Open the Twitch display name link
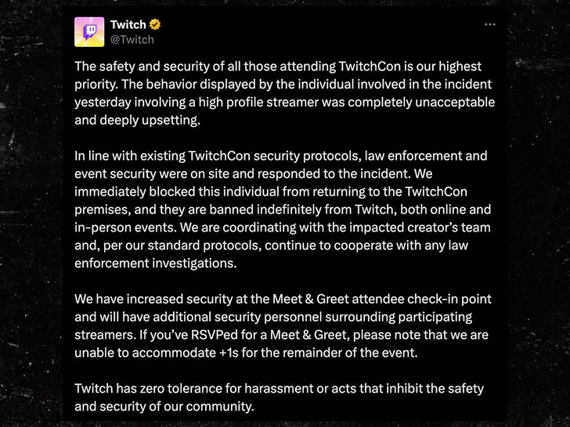 click(x=128, y=25)
